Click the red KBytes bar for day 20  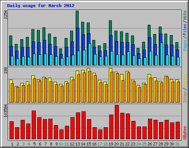pos(117,122)
